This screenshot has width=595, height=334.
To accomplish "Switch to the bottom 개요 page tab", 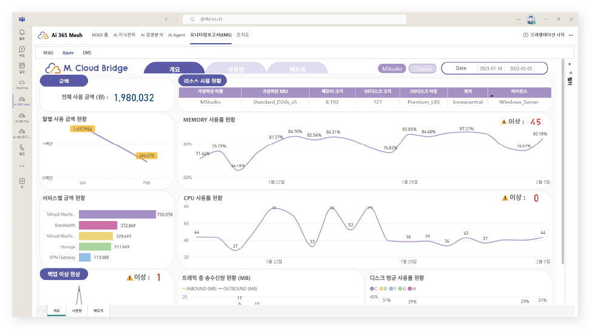I will [x=56, y=310].
